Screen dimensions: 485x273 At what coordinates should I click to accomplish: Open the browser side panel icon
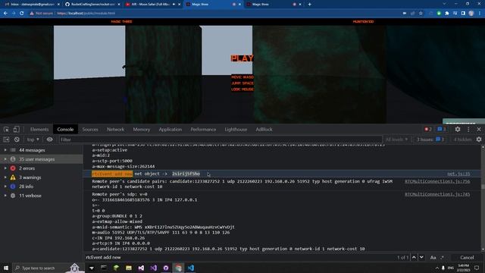pos(463,14)
